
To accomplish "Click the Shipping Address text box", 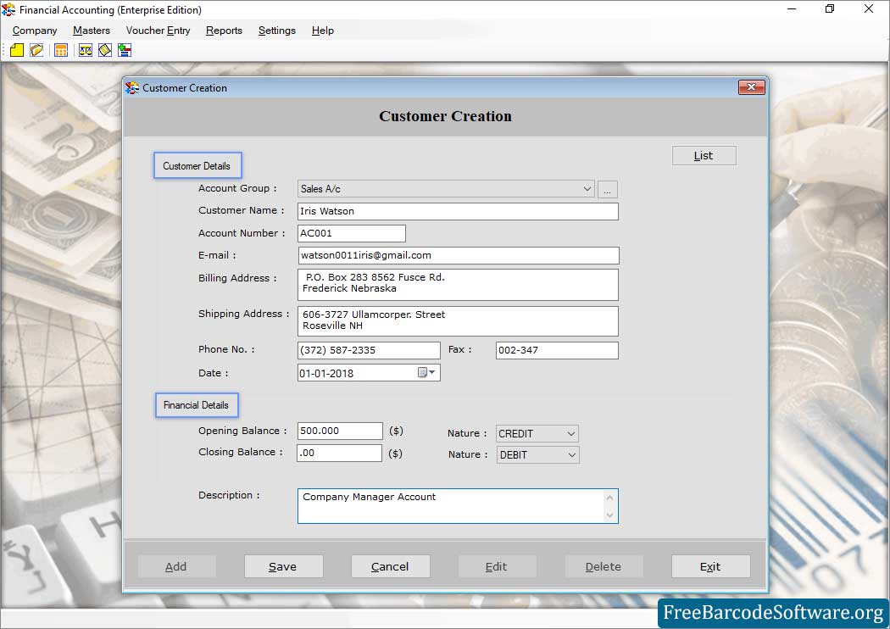I will (x=458, y=321).
